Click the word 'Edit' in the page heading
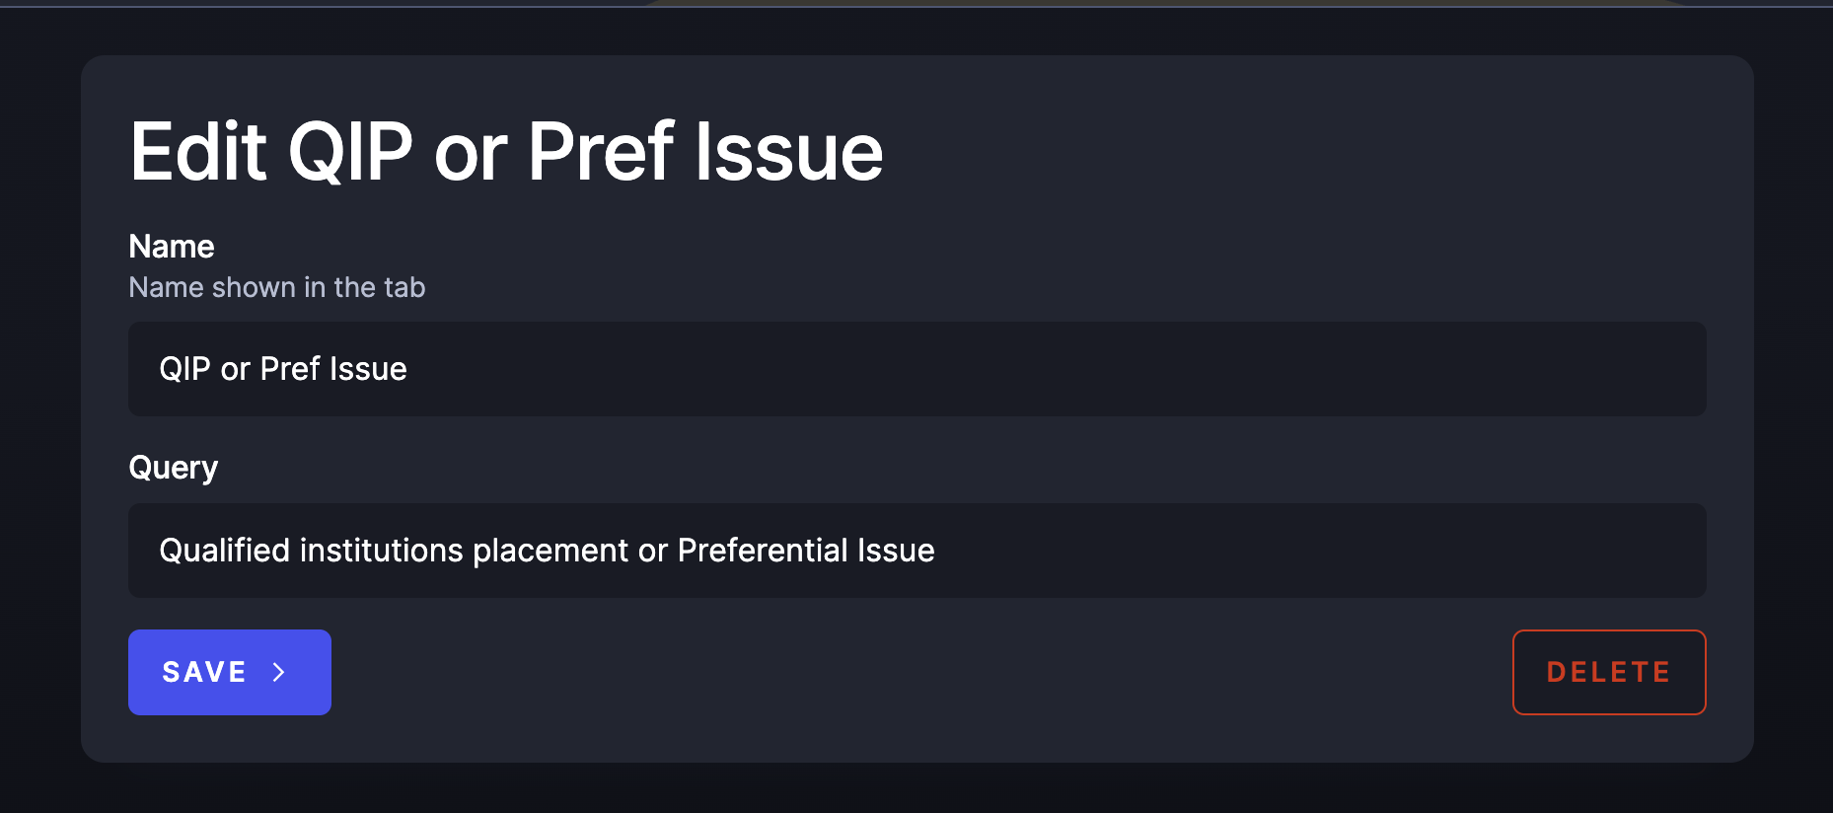Image resolution: width=1833 pixels, height=813 pixels. click(x=198, y=152)
